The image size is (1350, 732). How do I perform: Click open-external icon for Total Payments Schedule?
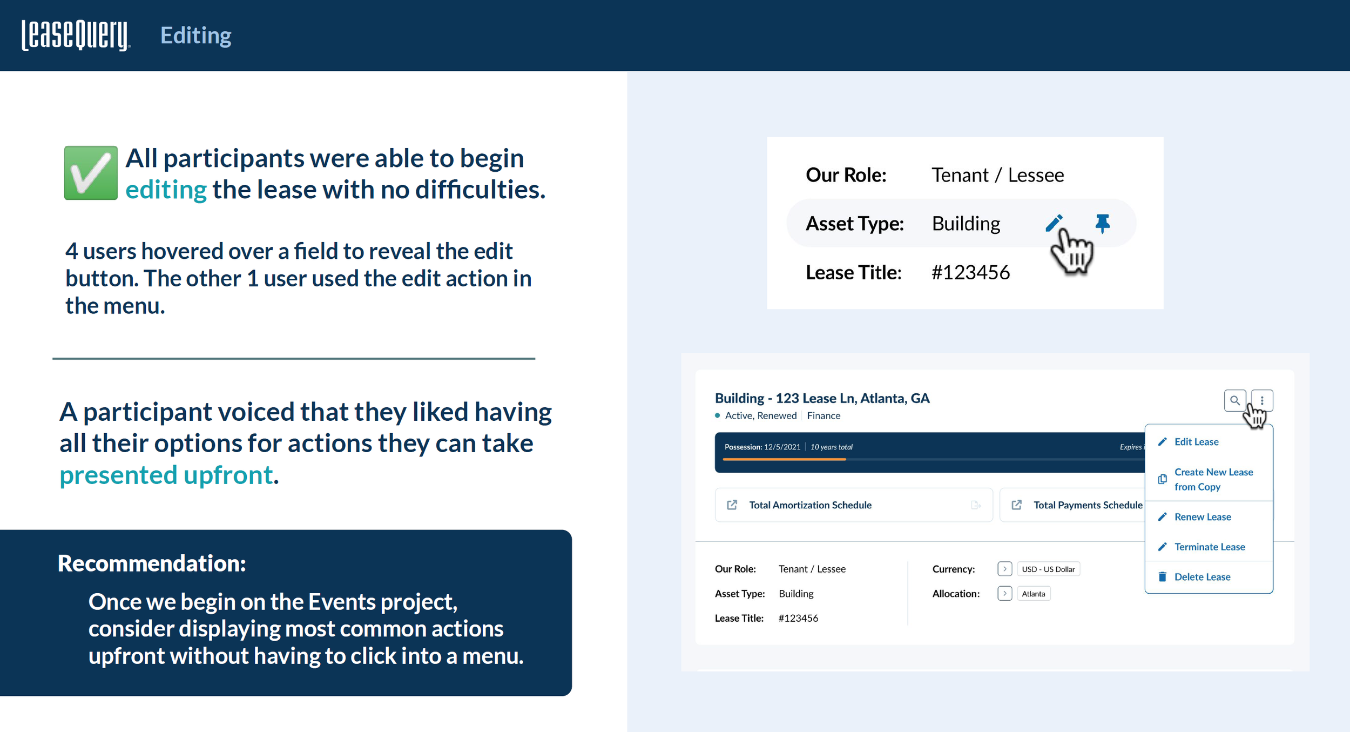pos(1016,505)
